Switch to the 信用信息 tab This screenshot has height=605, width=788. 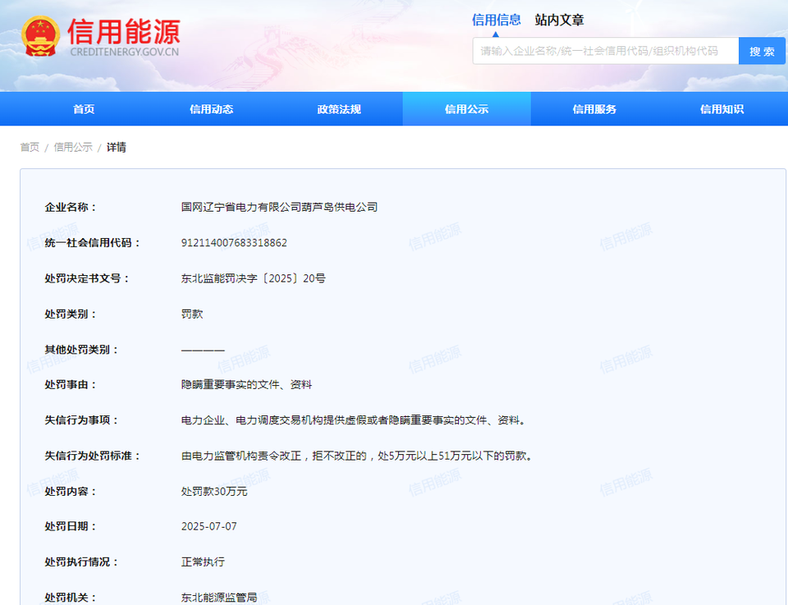[496, 19]
